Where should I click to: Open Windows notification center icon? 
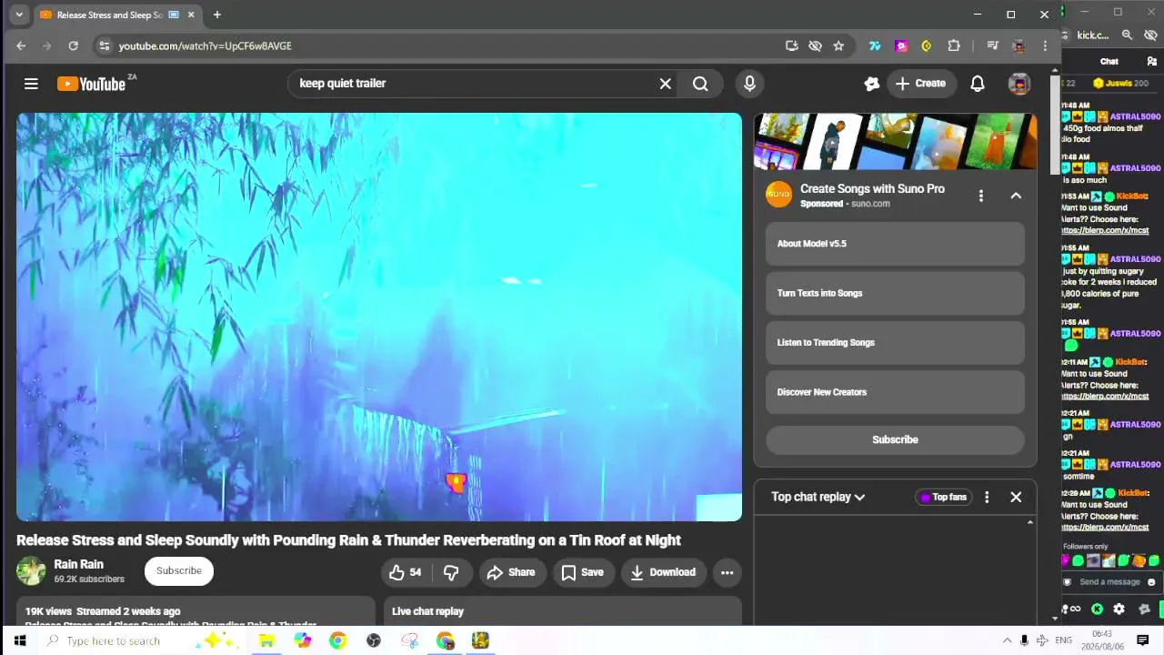coord(1143,640)
